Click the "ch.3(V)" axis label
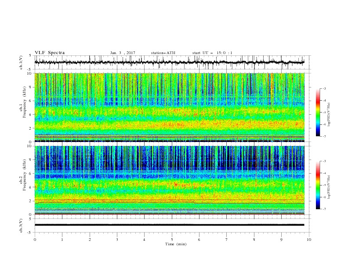This screenshot has width=348, height=269. point(21,225)
